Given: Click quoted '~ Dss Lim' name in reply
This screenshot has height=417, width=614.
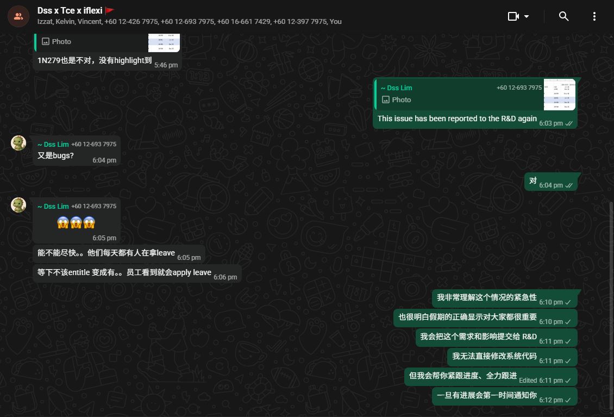Looking at the screenshot, I should click(396, 88).
